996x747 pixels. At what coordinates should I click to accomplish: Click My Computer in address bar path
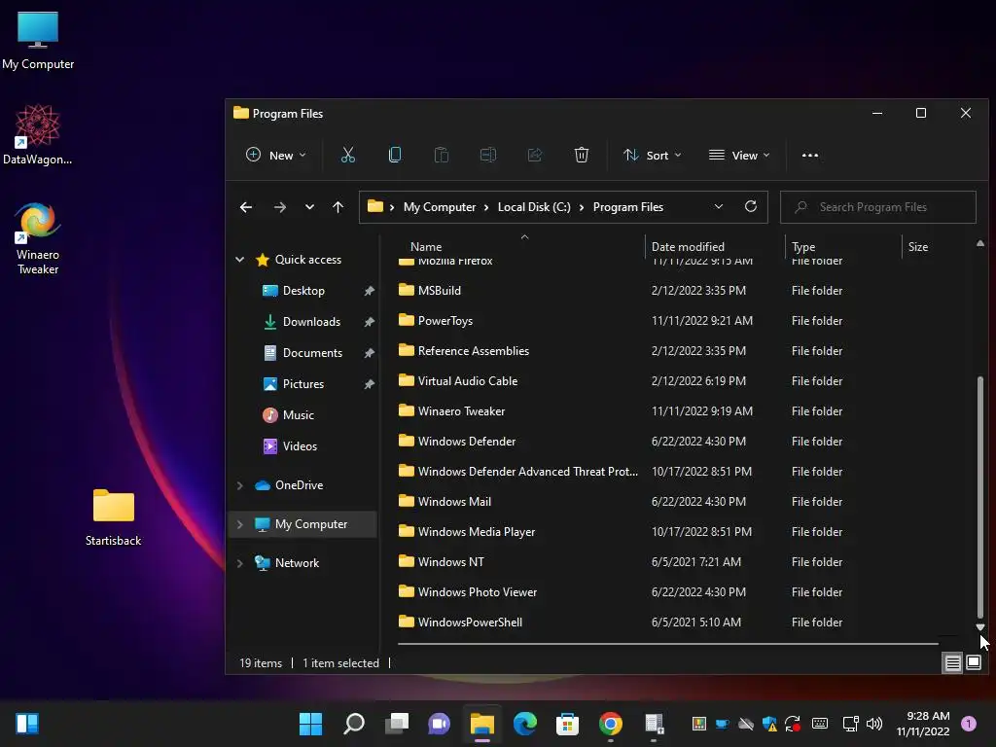click(440, 207)
